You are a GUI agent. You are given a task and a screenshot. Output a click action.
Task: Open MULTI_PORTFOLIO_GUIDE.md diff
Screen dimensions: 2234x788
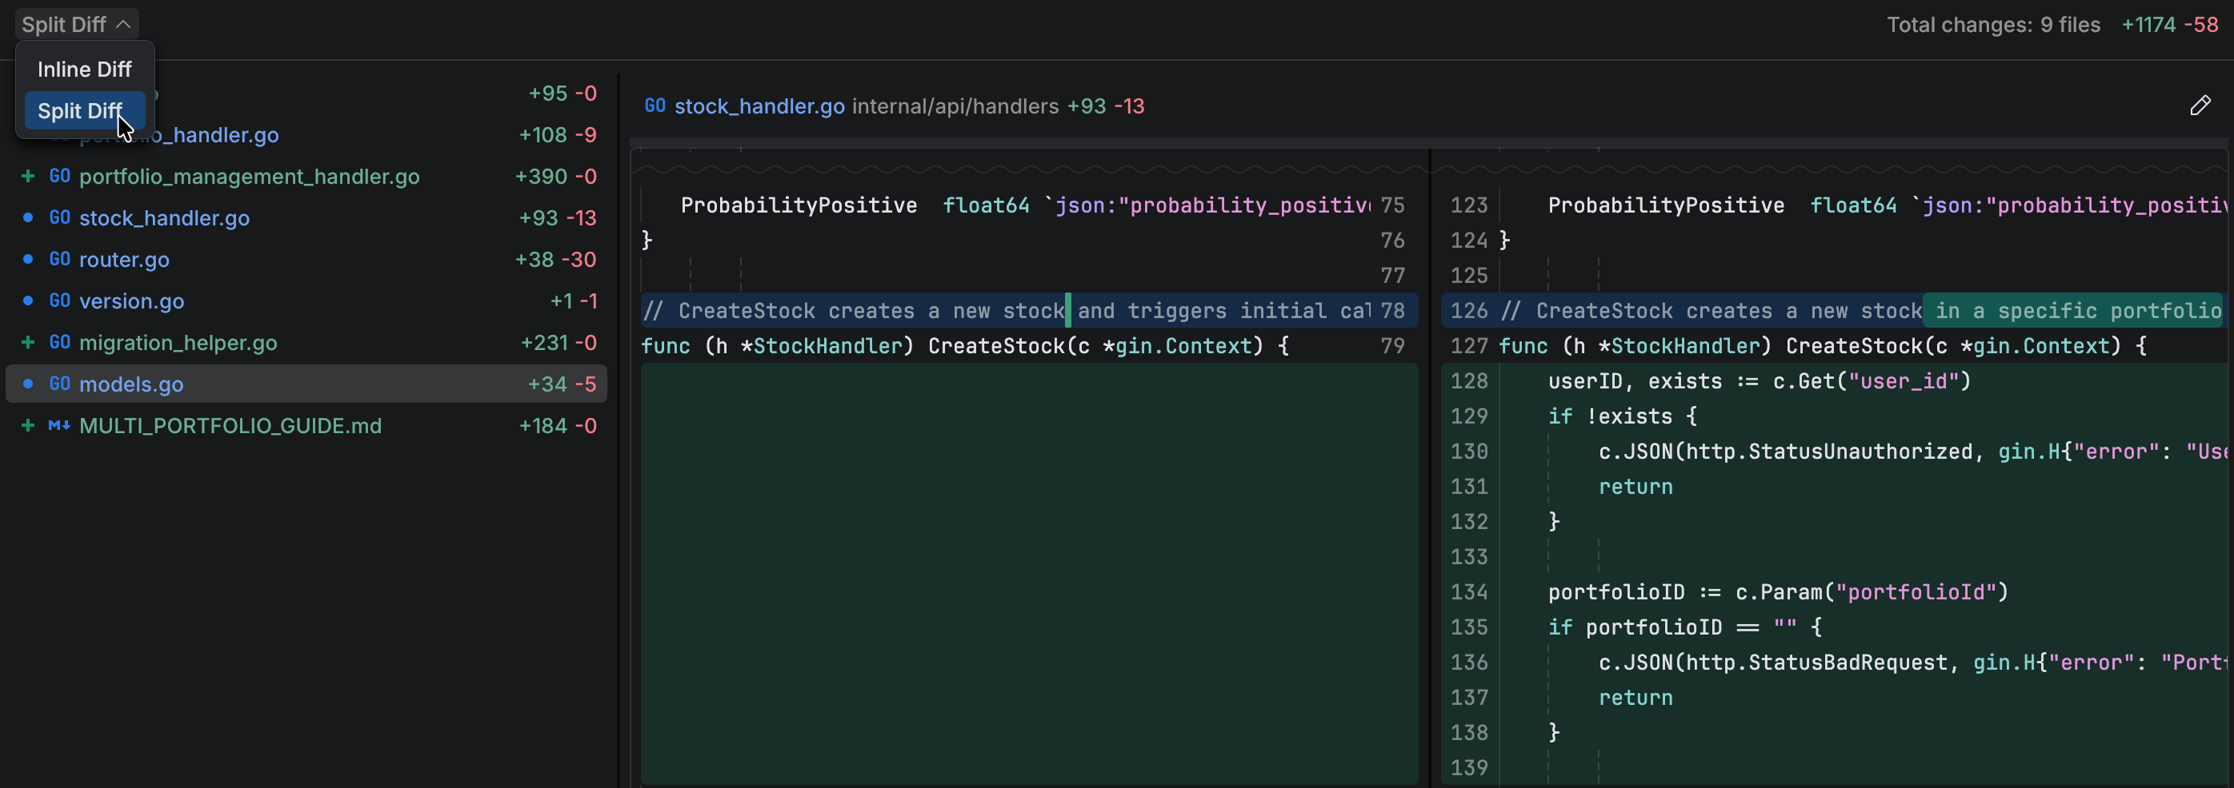(x=230, y=425)
